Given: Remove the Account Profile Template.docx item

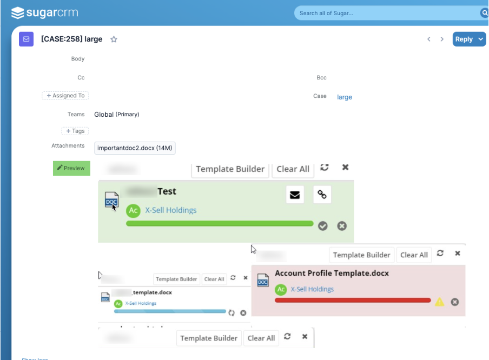Looking at the screenshot, I should click(455, 302).
